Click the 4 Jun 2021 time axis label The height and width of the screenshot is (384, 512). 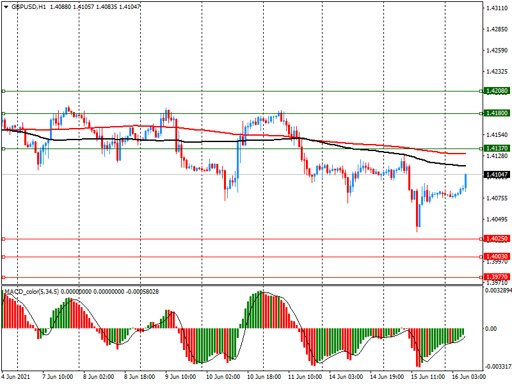[15, 377]
